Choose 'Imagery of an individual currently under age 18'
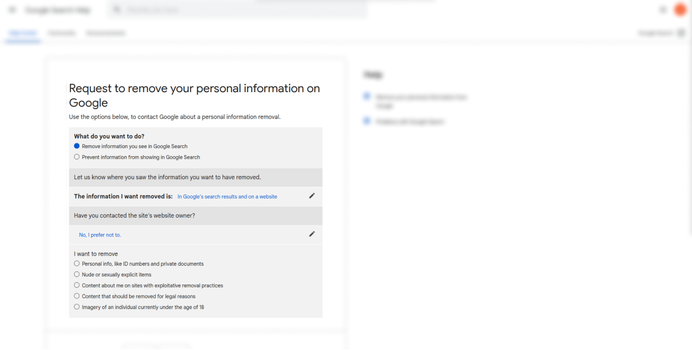692x350 pixels. click(x=77, y=307)
